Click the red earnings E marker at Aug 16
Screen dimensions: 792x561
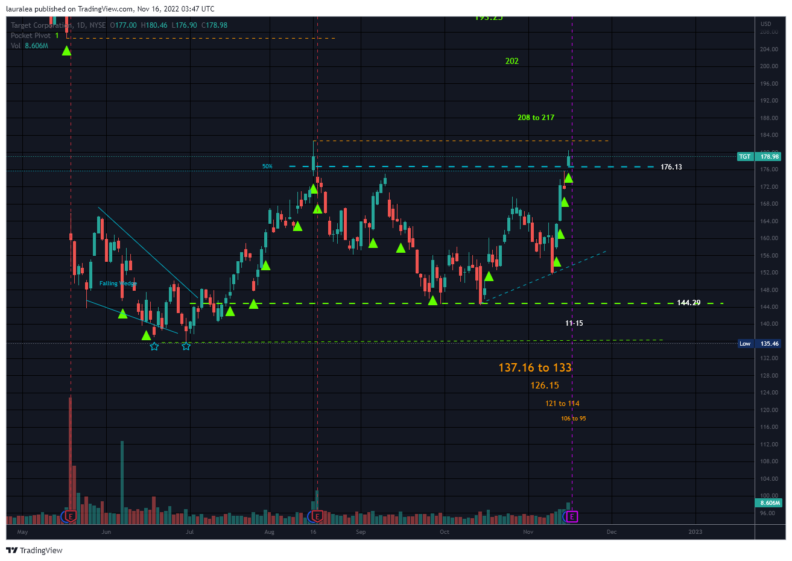click(x=317, y=516)
